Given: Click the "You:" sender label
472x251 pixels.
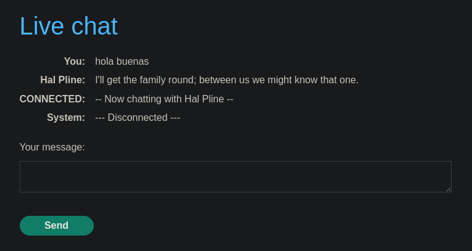Looking at the screenshot, I should 75,62.
